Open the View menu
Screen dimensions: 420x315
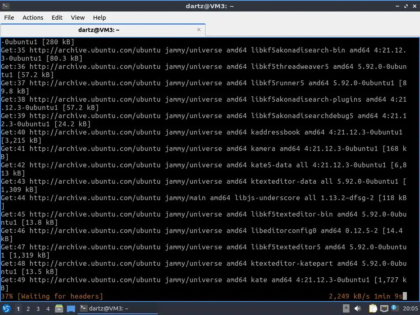pyautogui.click(x=78, y=17)
